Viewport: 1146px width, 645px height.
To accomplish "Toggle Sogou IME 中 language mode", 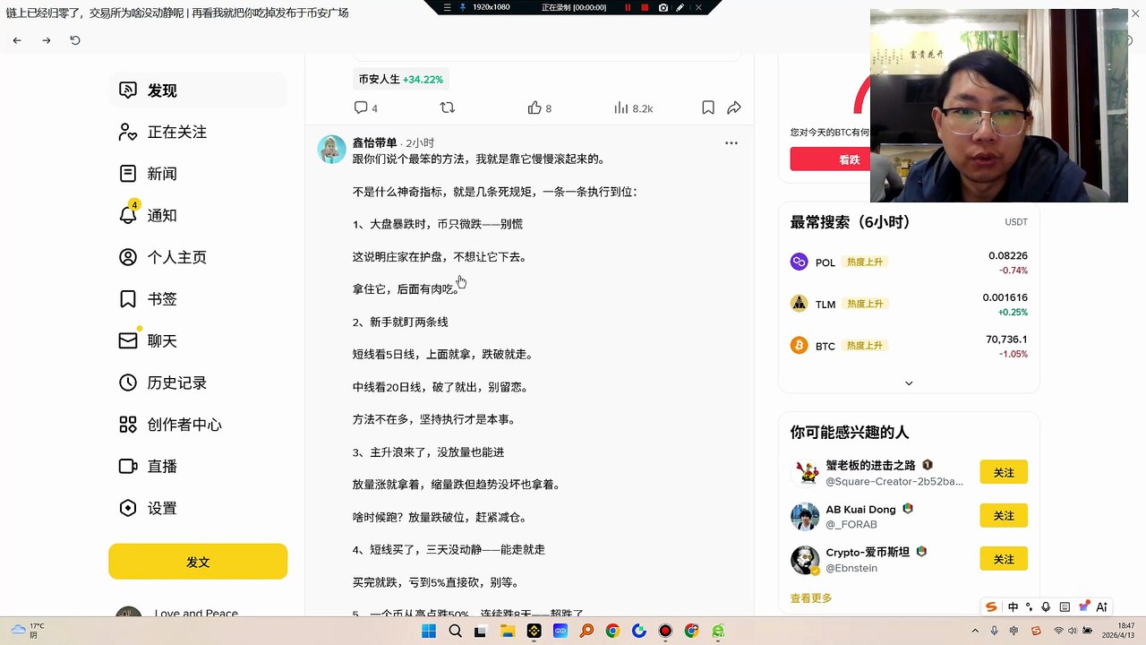I will coord(1013,606).
